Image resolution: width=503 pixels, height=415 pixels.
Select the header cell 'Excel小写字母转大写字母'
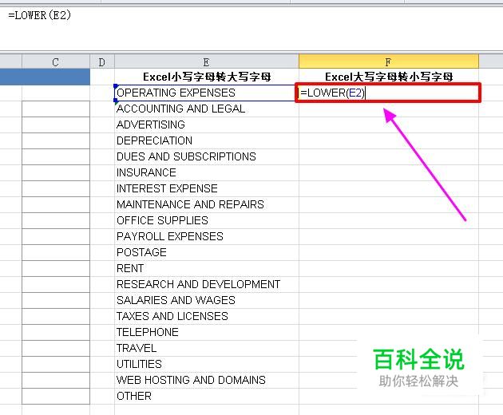click(x=207, y=77)
